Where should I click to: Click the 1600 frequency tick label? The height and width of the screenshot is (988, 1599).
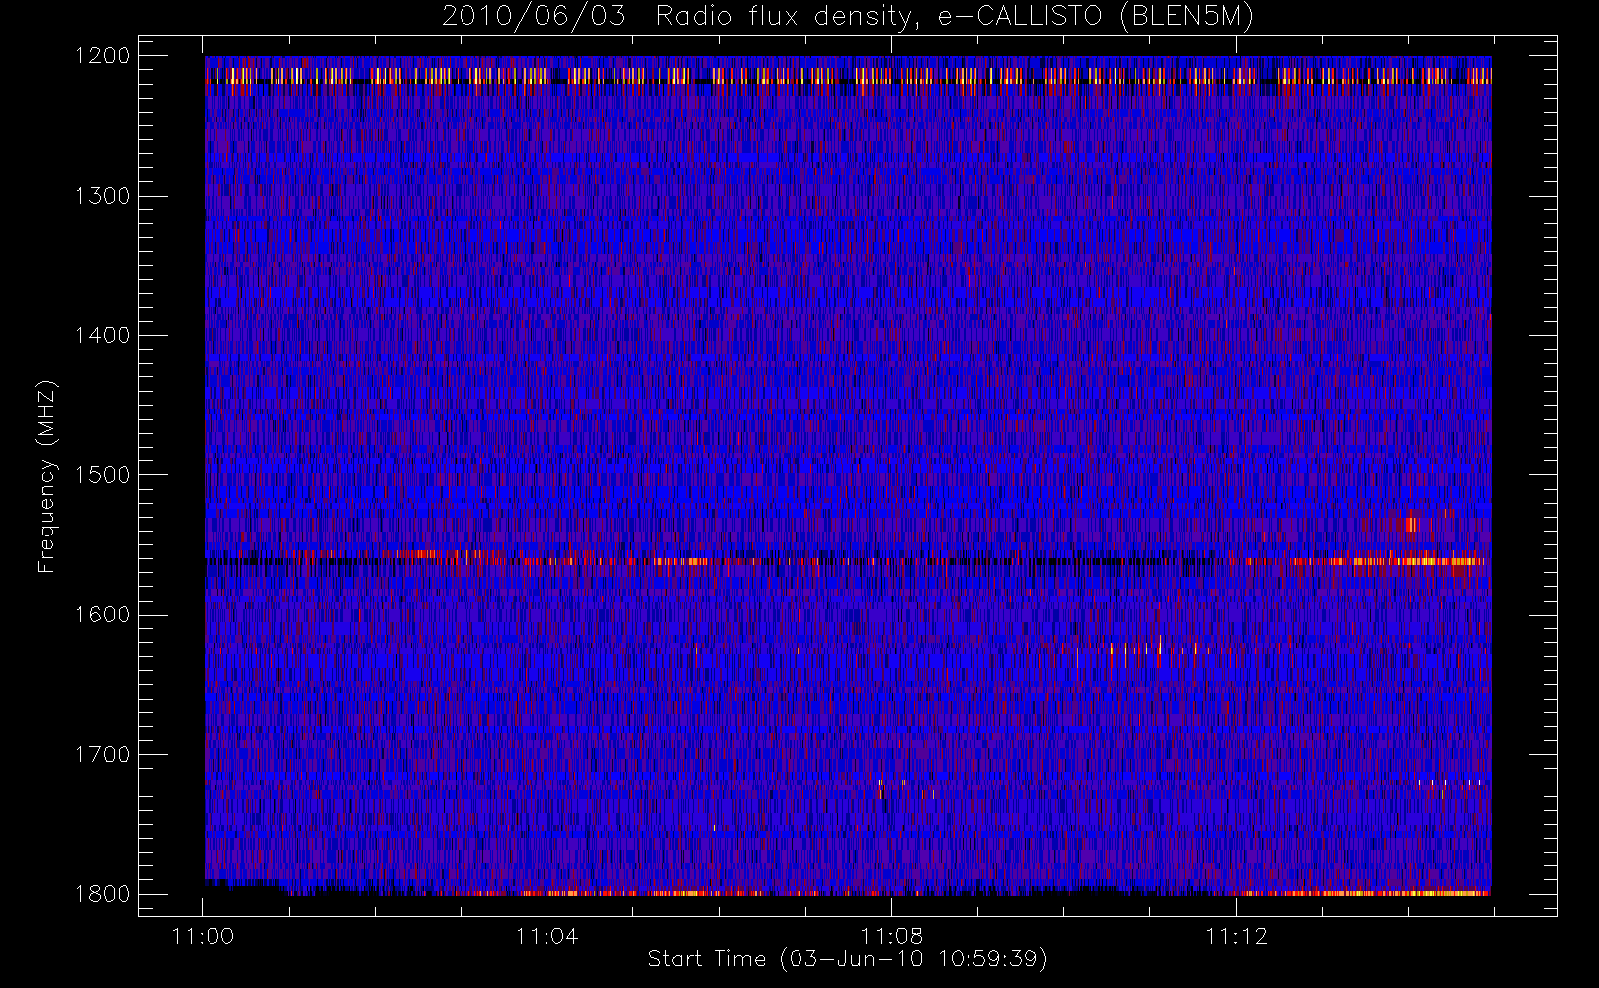point(103,615)
